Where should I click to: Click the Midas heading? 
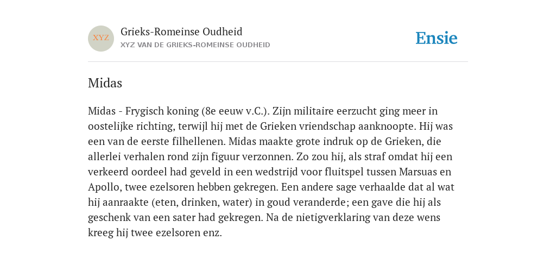pos(105,83)
